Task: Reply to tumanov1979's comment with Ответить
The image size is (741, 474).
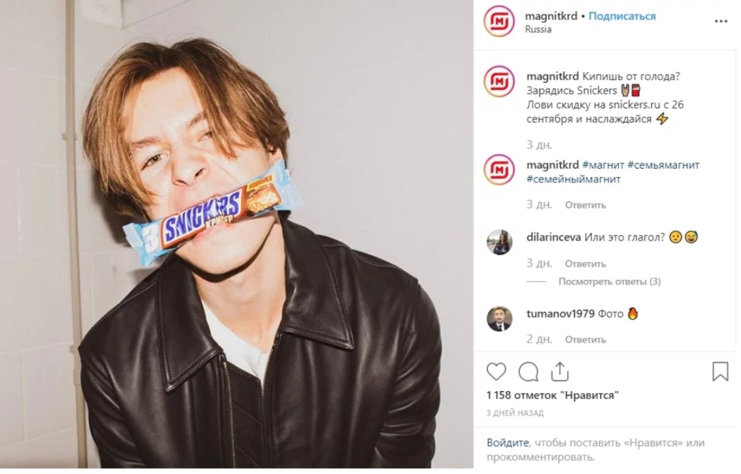Action: pos(585,339)
